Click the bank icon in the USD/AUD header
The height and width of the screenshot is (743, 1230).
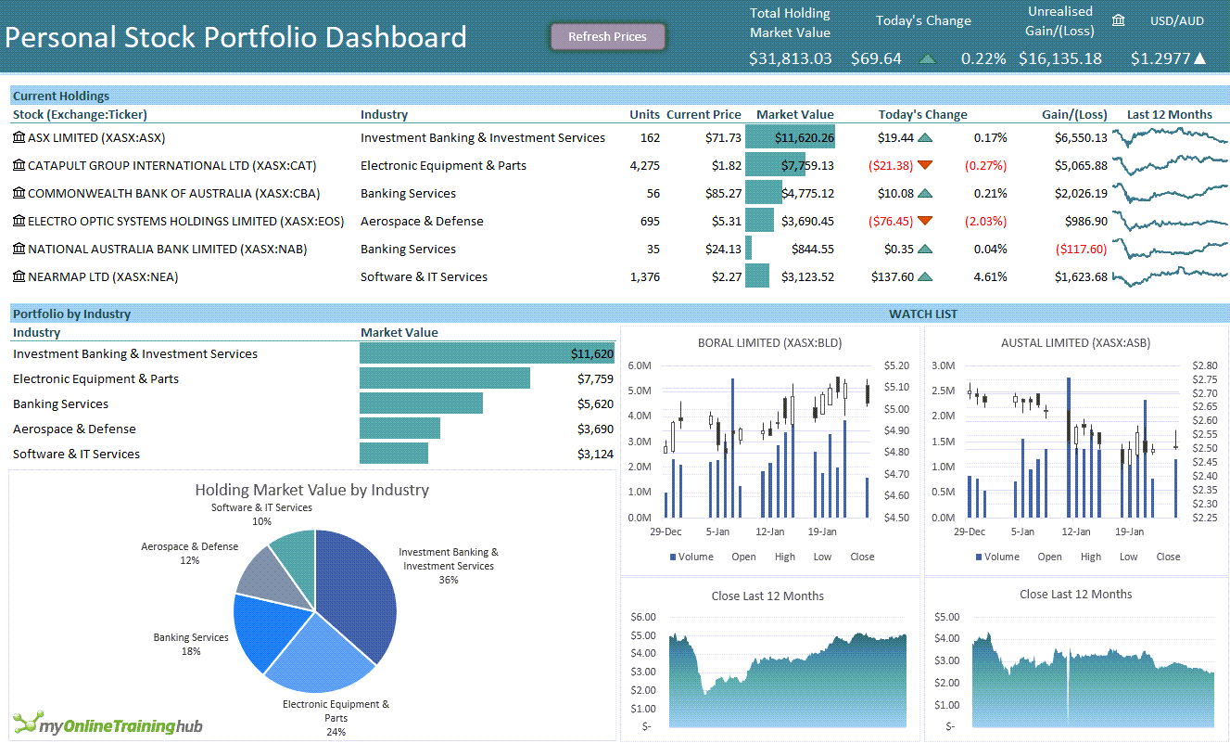(x=1119, y=19)
